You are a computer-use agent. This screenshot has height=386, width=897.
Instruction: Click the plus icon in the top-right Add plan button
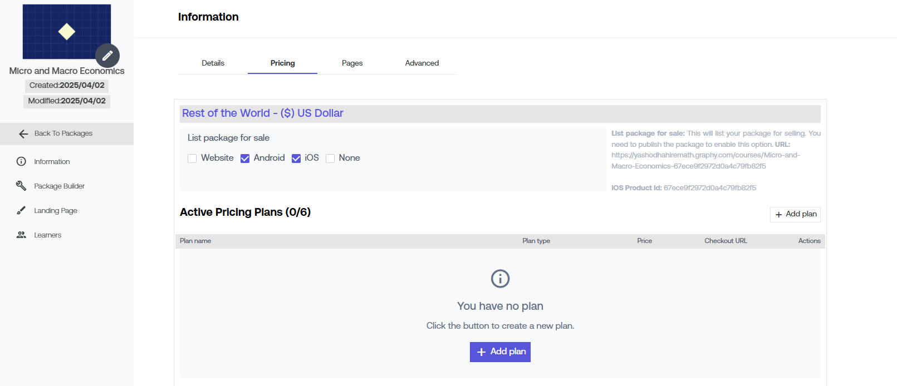tap(778, 215)
